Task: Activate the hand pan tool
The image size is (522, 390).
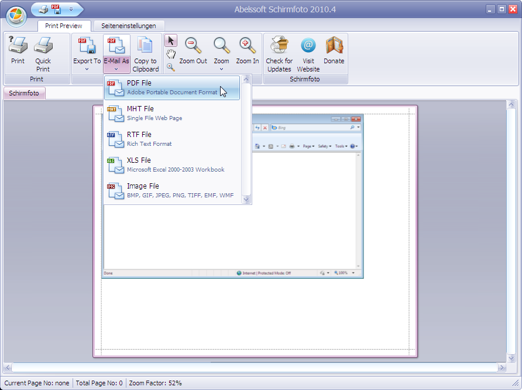Action: coord(171,54)
